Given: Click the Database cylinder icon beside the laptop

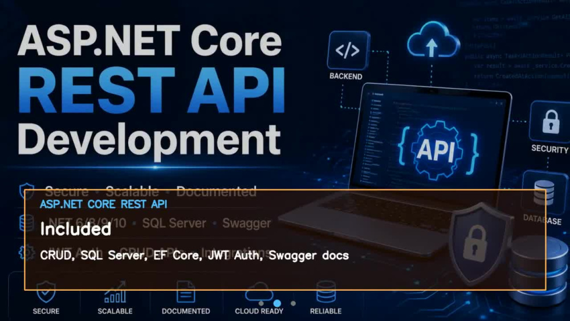Looking at the screenshot, I should coord(544,193).
